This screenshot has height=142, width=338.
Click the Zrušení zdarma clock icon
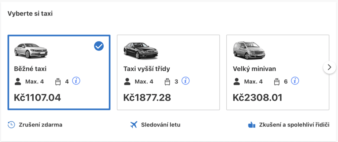click(x=11, y=125)
